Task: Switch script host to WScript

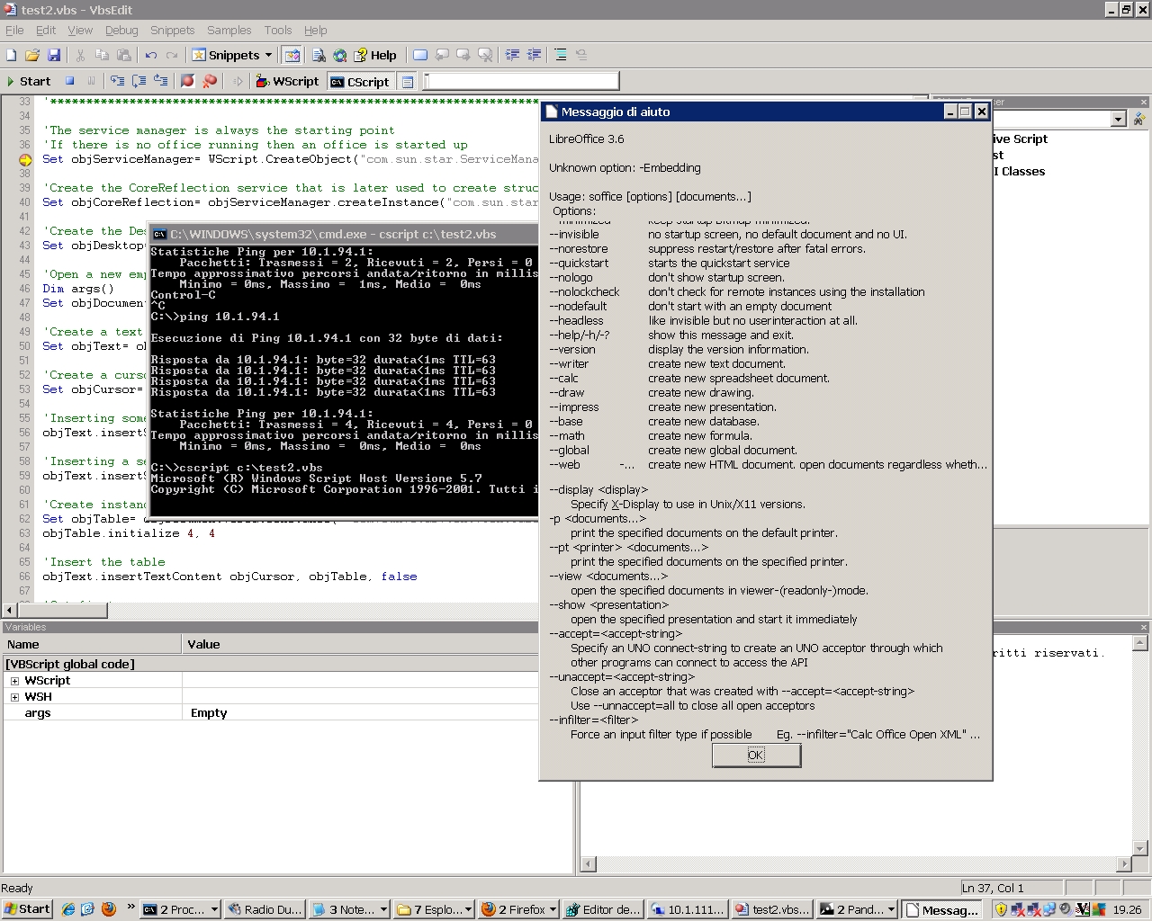Action: pos(287,81)
